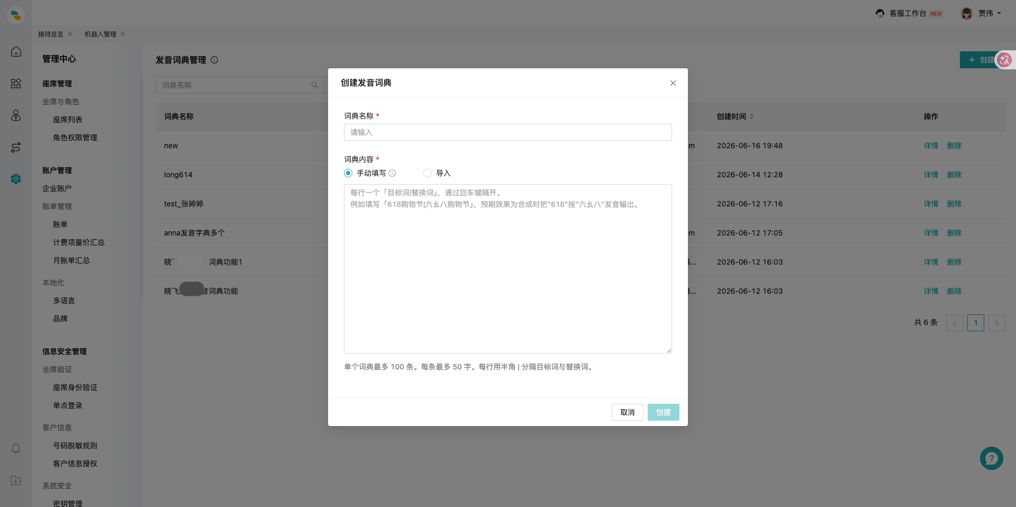Screen dimensions: 1016x507
Task: Open 密钥管理 in the sidebar
Action: (x=68, y=503)
